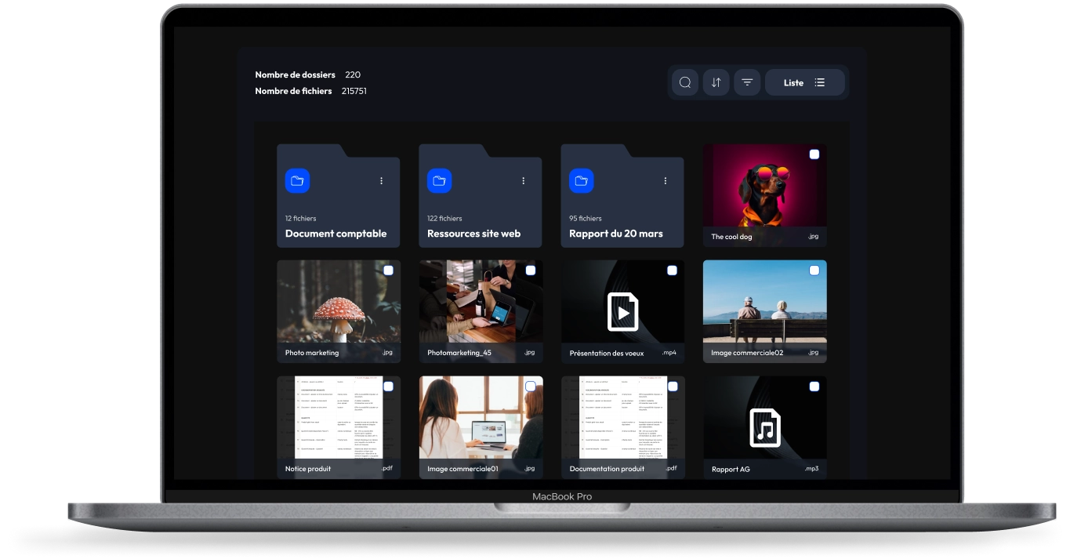The width and height of the screenshot is (1070, 559).
Task: Click blue folder icon on Rapport du 20 mars
Action: click(581, 181)
